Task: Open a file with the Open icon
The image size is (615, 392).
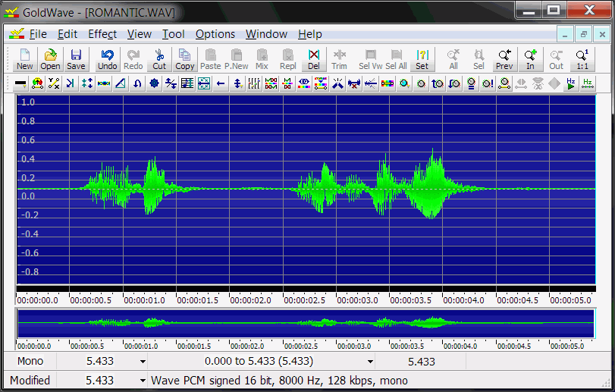Action: 50,59
